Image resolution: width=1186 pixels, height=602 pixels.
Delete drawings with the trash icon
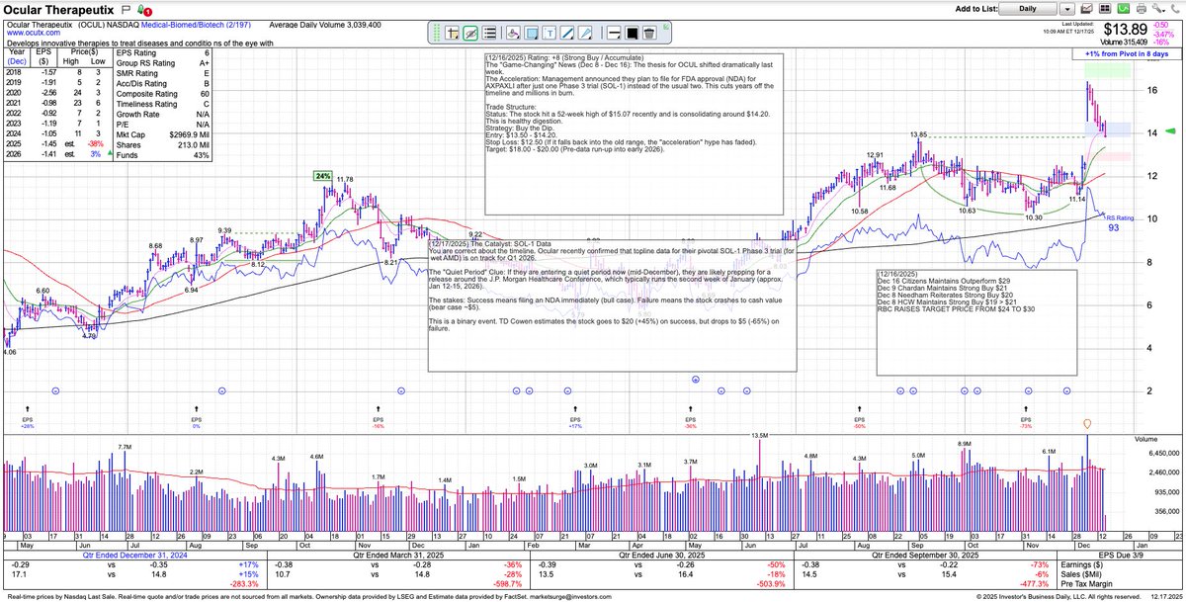pos(650,33)
